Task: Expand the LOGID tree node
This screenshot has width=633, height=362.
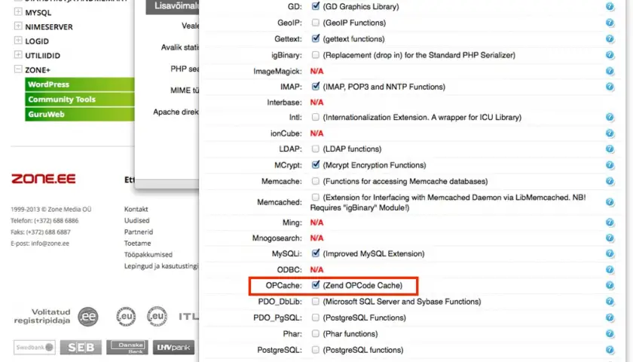Action: (18, 41)
